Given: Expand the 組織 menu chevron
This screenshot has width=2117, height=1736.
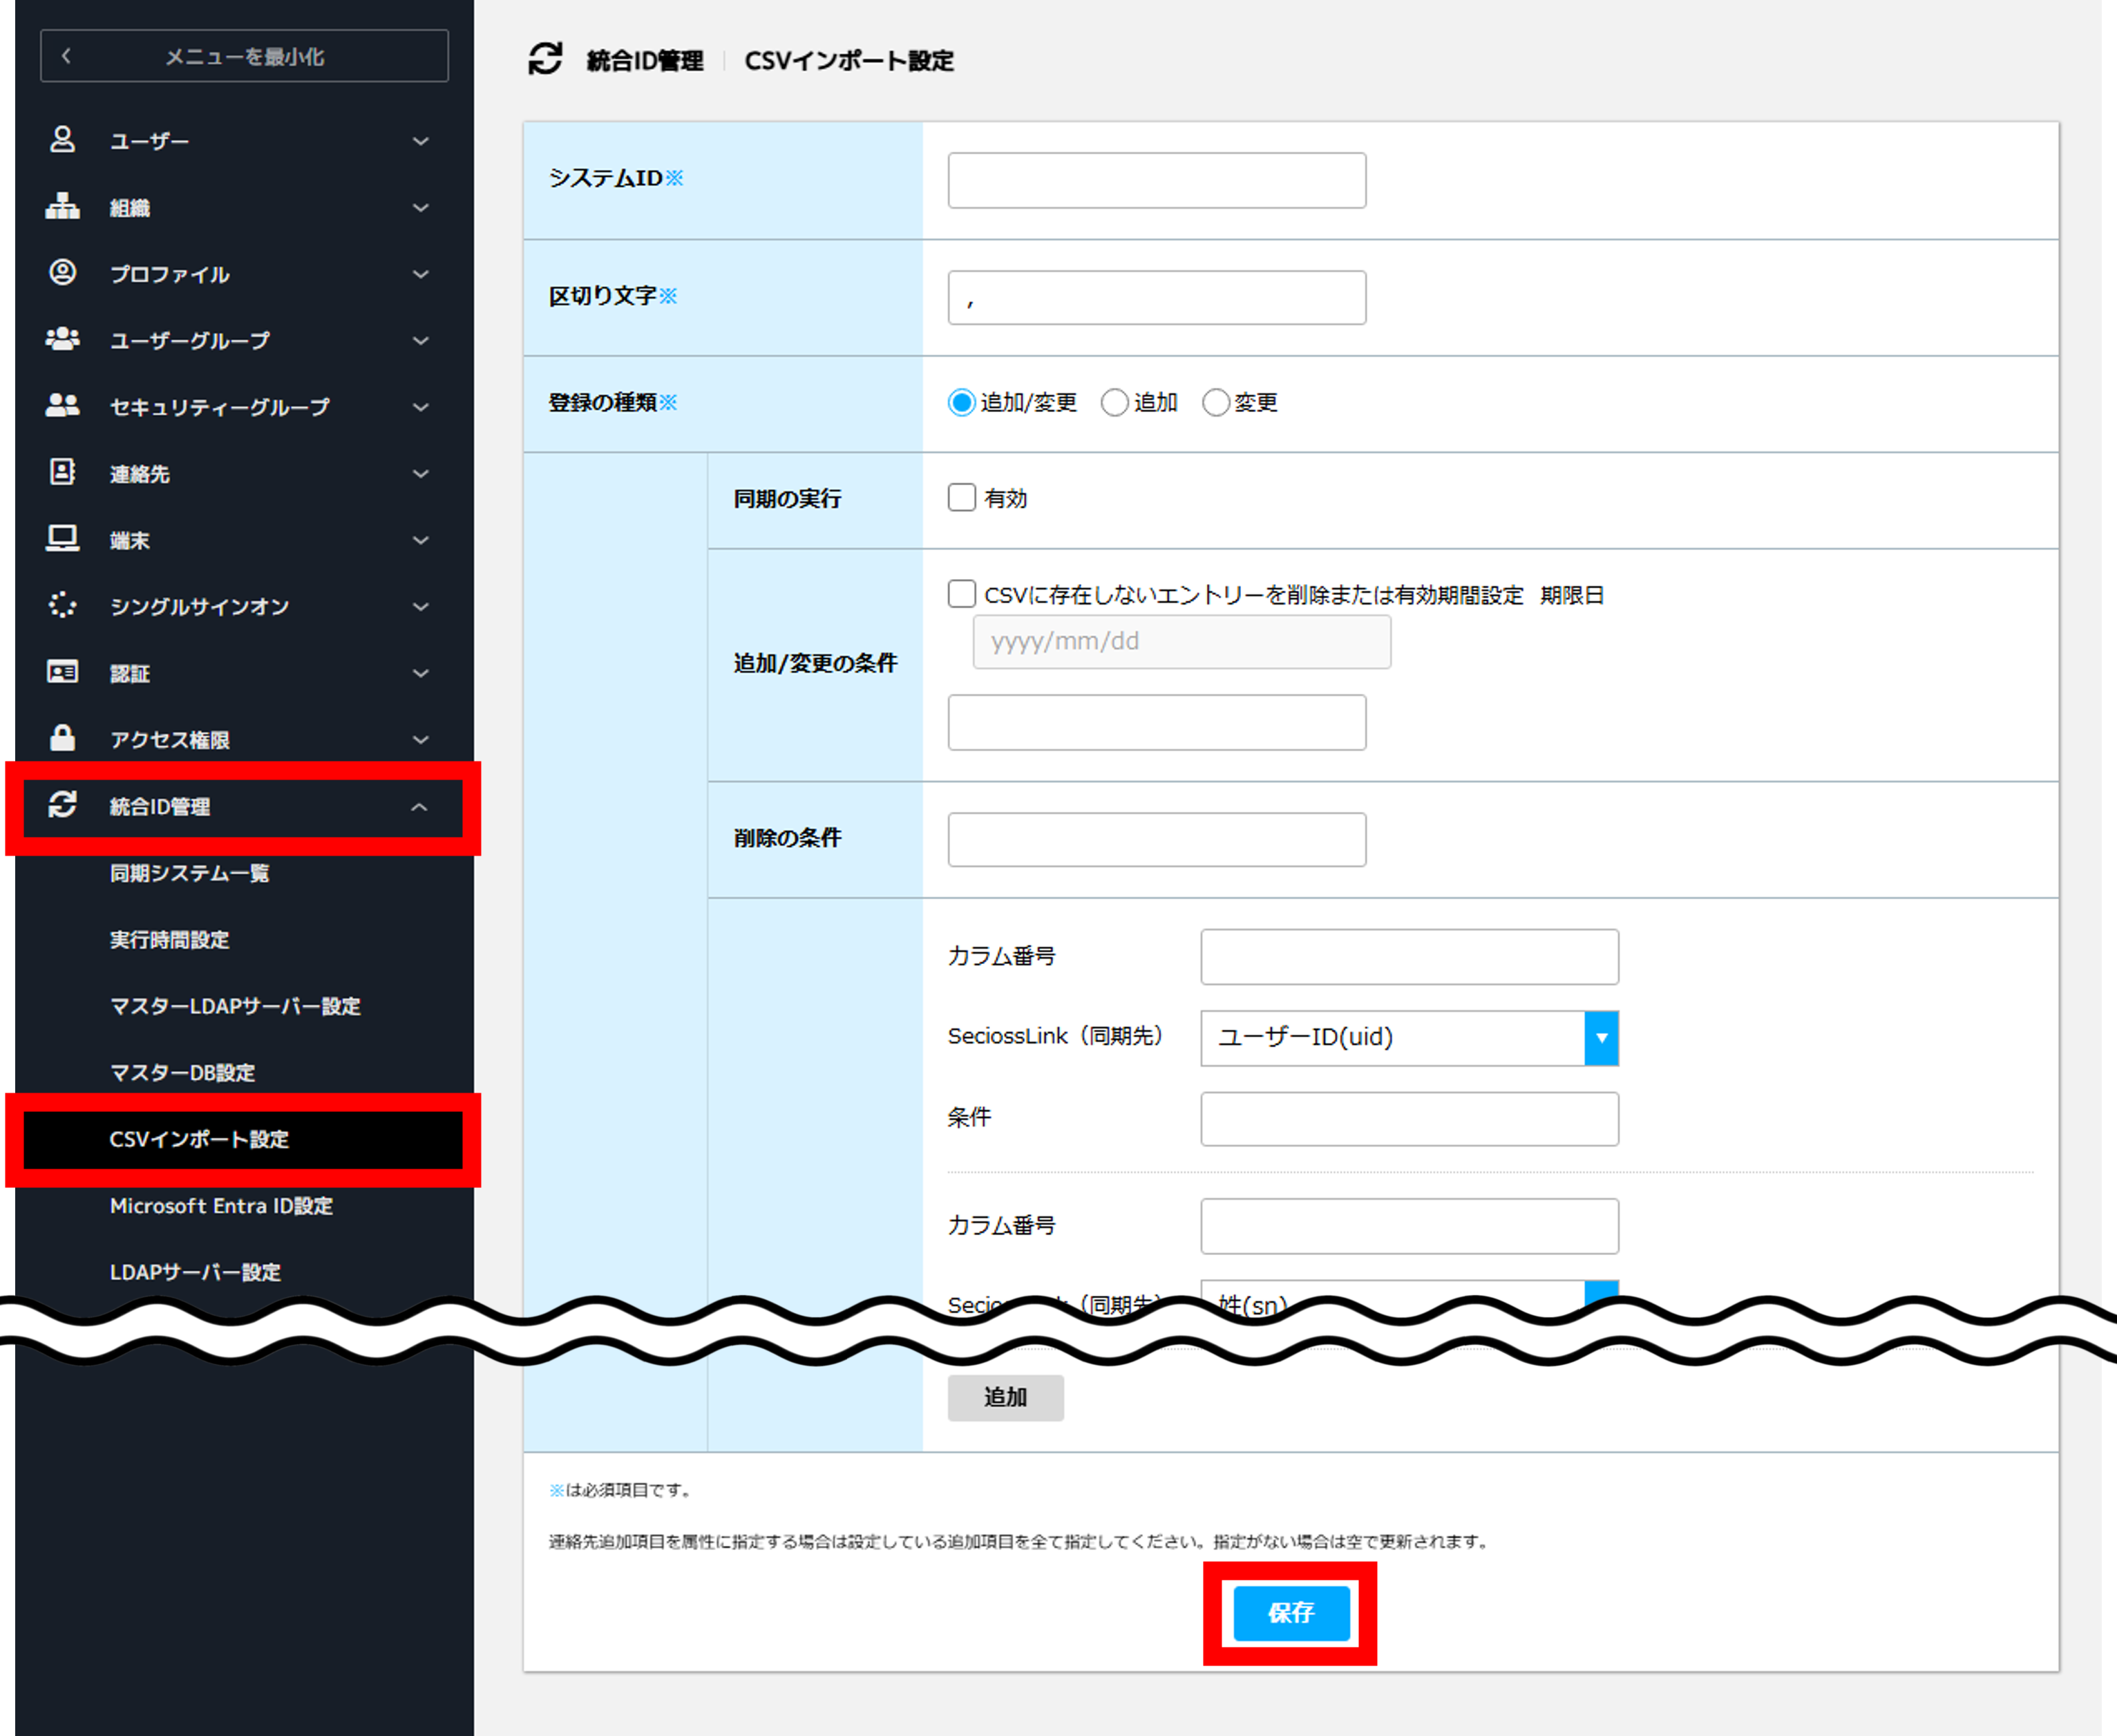Looking at the screenshot, I should click(421, 208).
